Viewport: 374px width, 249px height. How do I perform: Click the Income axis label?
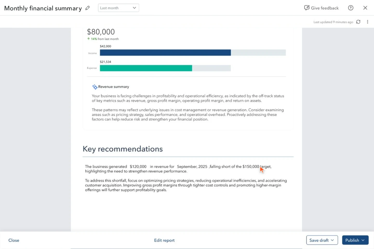[92, 53]
